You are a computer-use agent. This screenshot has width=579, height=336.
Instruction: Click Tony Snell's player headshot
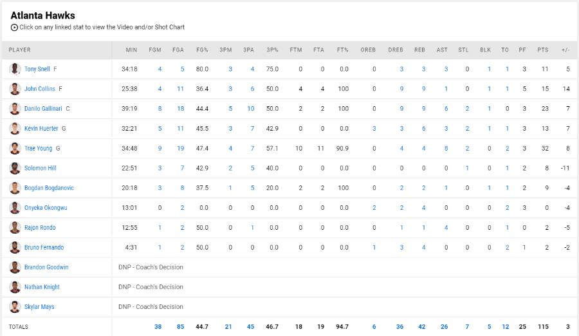(15, 69)
